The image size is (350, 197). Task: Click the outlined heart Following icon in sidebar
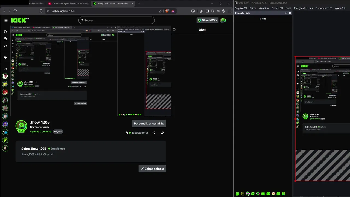[5, 46]
